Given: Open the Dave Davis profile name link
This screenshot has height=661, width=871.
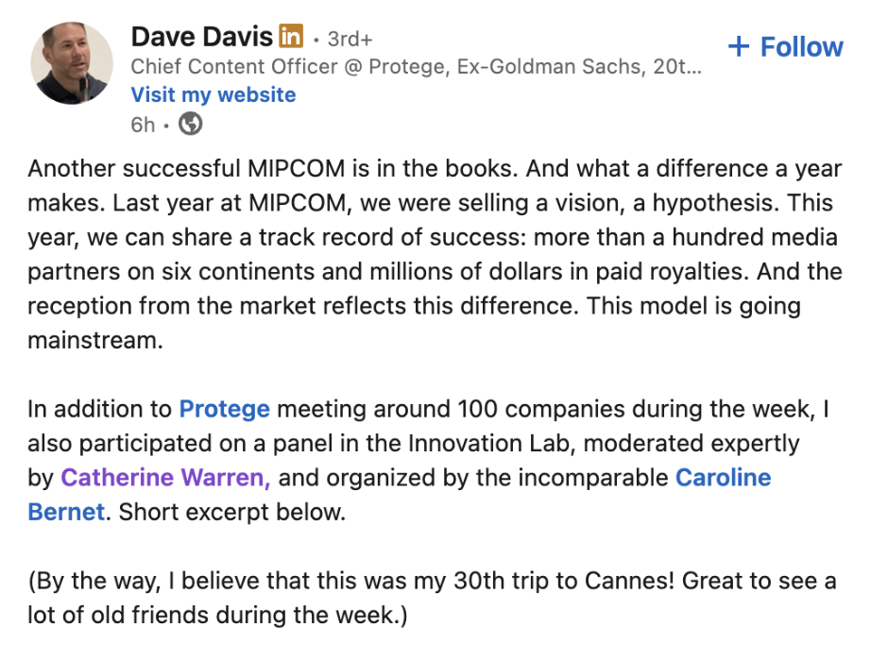Looking at the screenshot, I should 202,37.
